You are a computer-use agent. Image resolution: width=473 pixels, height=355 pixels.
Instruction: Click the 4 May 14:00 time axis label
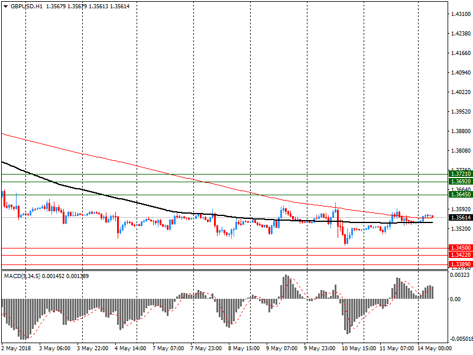[x=129, y=348]
